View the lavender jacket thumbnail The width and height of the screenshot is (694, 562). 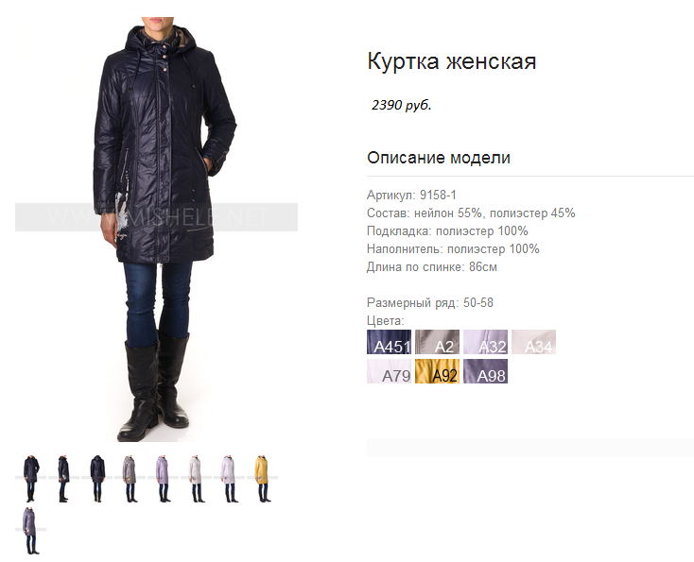164,478
